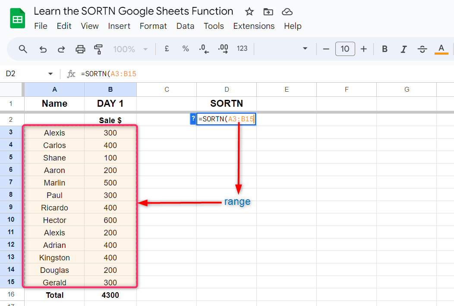The height and width of the screenshot is (306, 454).
Task: Select column C header
Action: pyautogui.click(x=167, y=90)
